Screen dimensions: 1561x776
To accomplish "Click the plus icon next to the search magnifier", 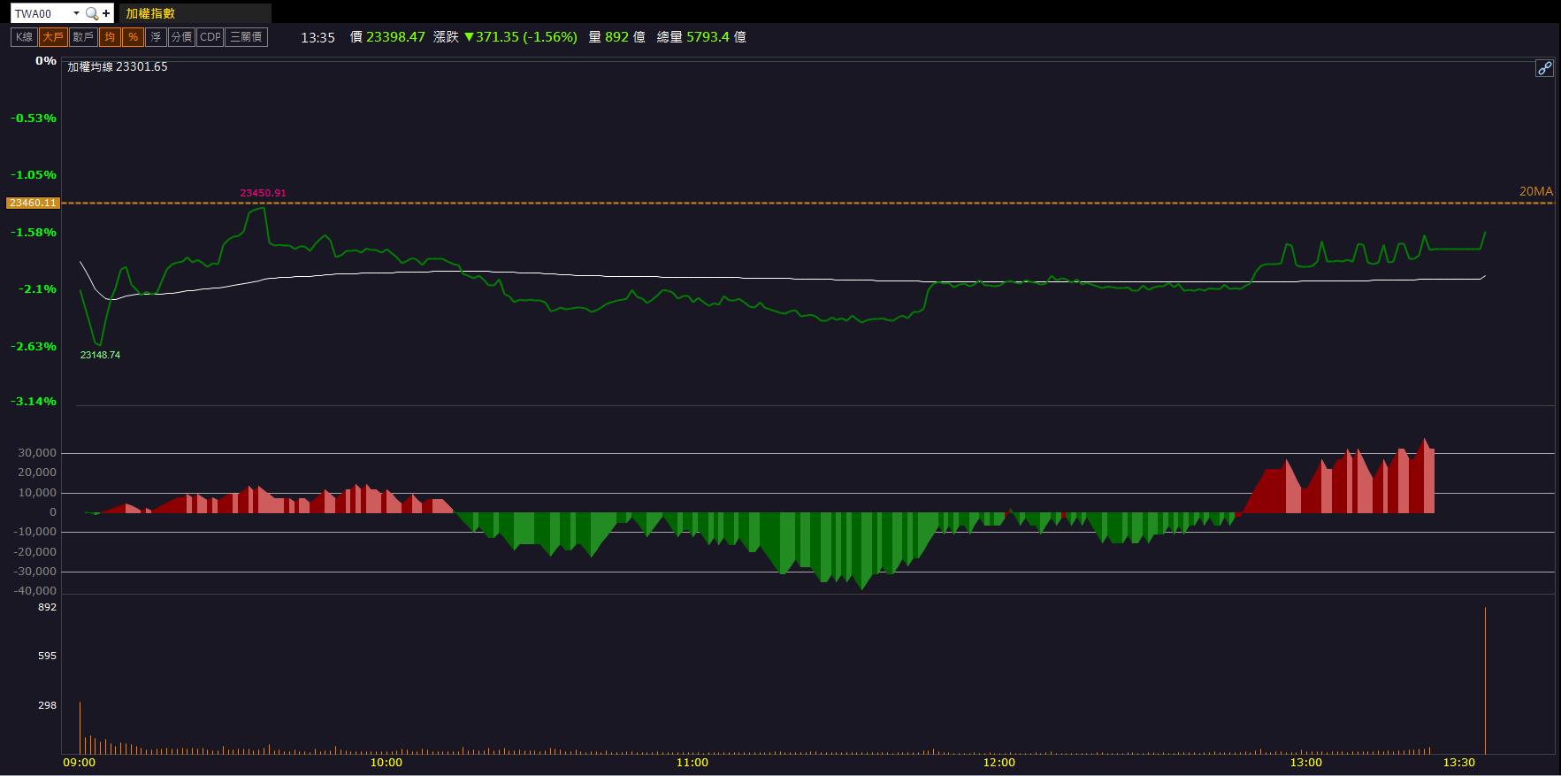I will 106,13.
